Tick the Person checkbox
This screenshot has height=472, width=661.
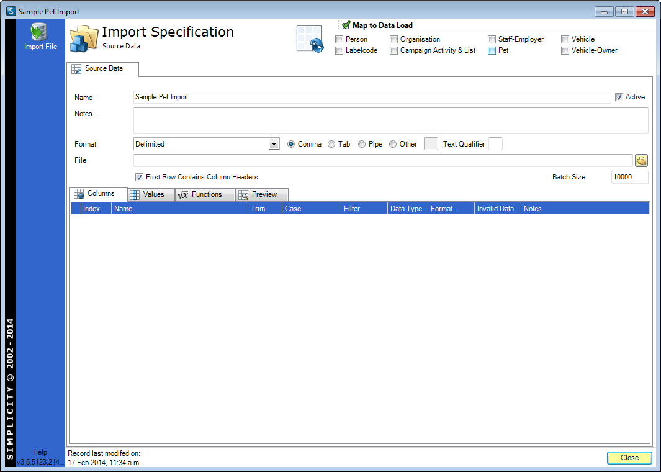tap(339, 40)
